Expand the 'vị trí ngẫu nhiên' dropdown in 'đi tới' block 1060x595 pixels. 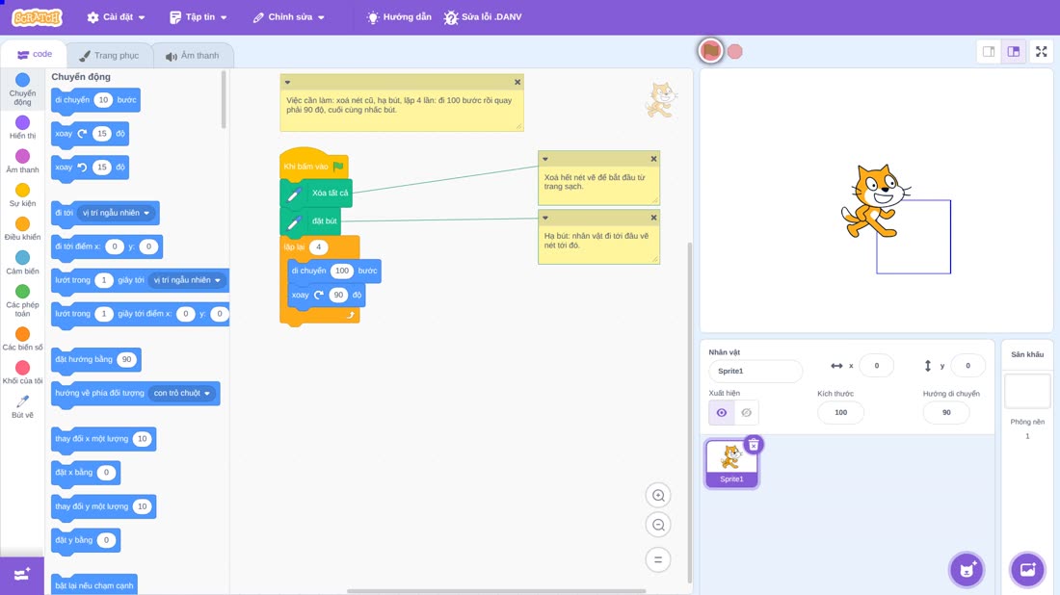[116, 213]
